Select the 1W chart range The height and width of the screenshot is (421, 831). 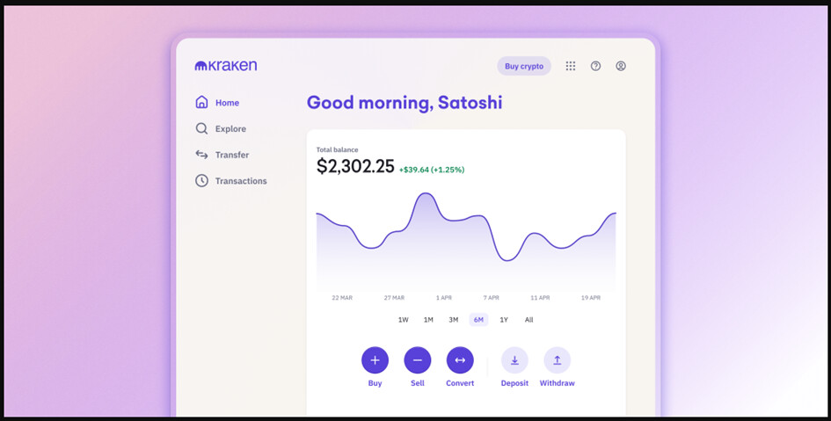coord(404,320)
